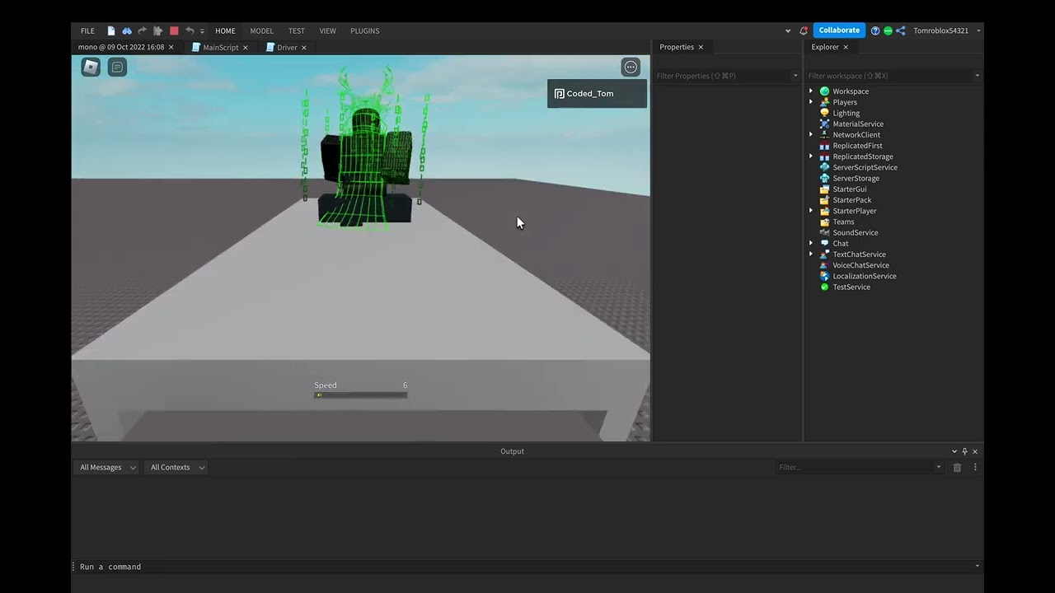This screenshot has height=593, width=1055.
Task: Open quick access toolbar customize arrow
Action: coord(202,31)
